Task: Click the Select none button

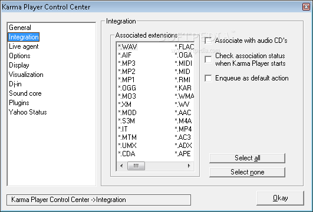Action: (247, 172)
